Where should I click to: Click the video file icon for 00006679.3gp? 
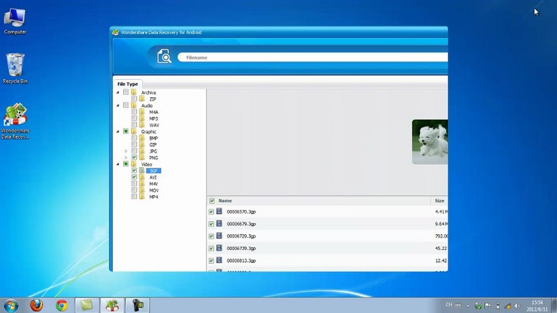(219, 223)
